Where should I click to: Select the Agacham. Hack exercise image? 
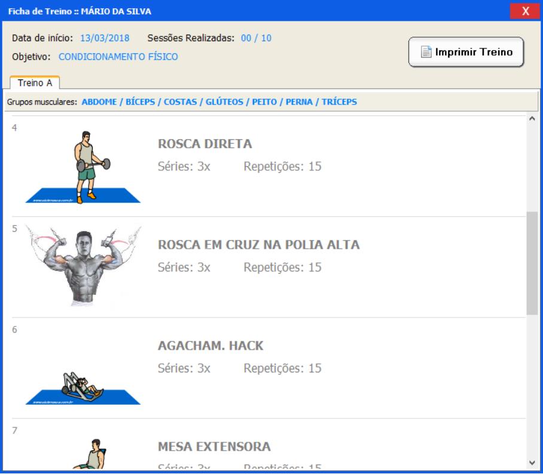83,388
